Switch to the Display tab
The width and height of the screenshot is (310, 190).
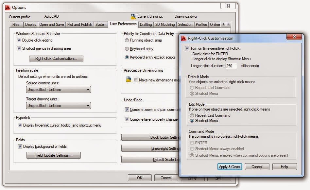click(x=31, y=25)
